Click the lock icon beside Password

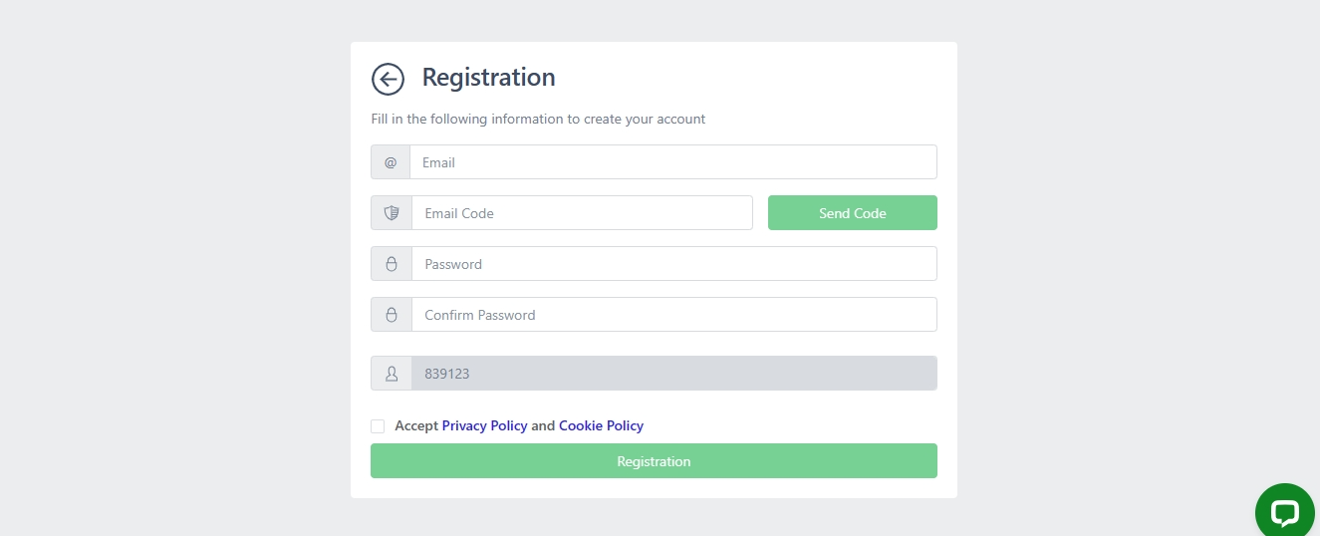(392, 264)
